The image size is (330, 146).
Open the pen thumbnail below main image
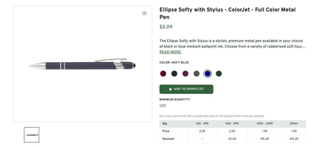click(32, 135)
